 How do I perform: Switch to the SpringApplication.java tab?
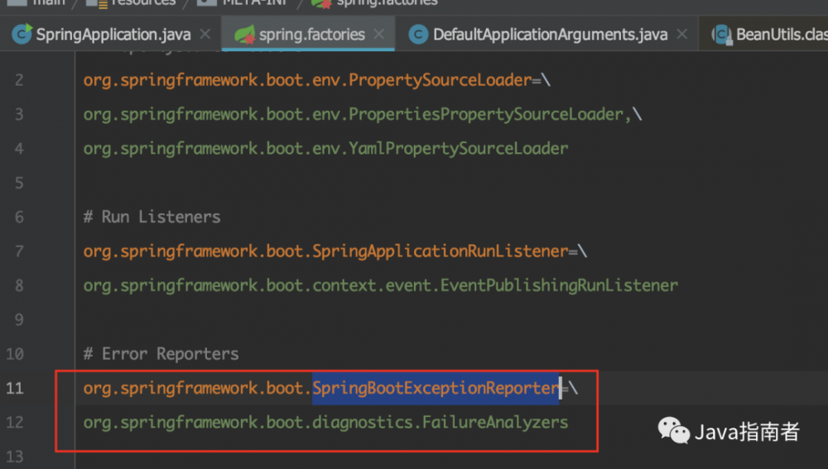(x=112, y=35)
